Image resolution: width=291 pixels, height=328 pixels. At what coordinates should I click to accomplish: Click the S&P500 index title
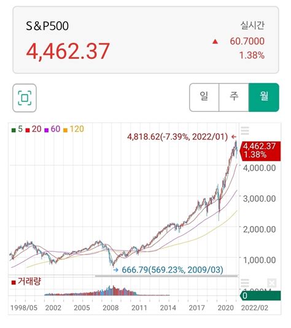click(x=47, y=26)
